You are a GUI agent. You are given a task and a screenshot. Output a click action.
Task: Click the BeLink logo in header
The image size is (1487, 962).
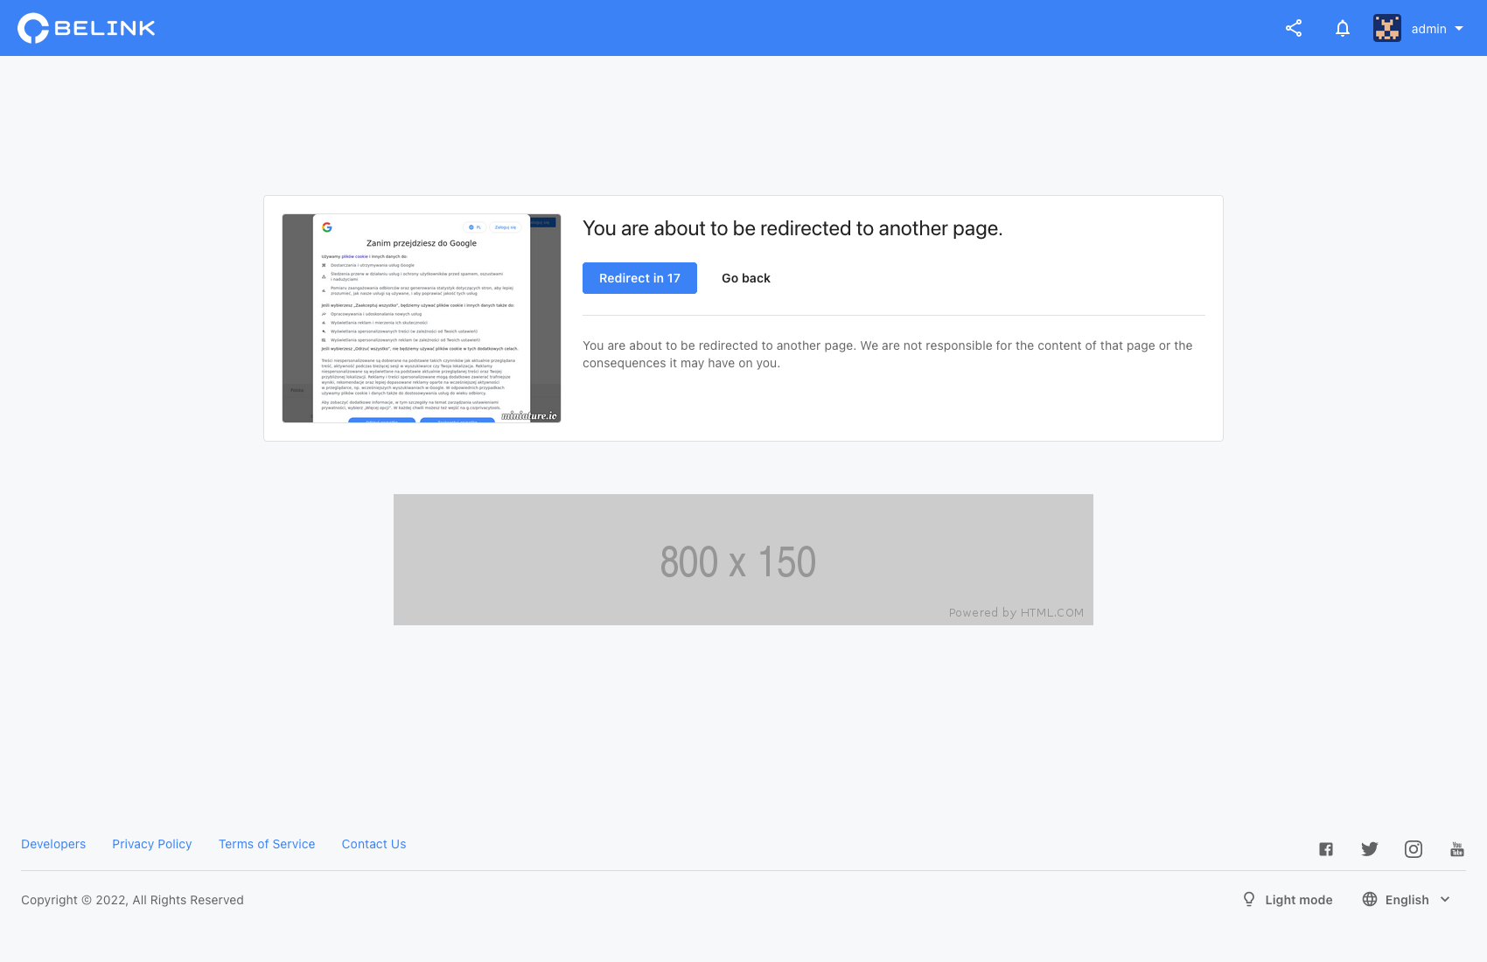87,28
